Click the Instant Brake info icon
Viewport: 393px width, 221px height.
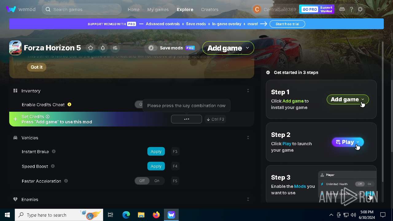tap(54, 151)
